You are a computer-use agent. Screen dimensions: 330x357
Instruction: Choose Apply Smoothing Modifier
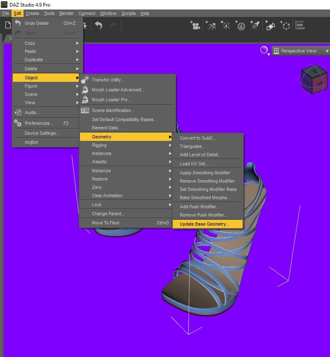point(207,173)
